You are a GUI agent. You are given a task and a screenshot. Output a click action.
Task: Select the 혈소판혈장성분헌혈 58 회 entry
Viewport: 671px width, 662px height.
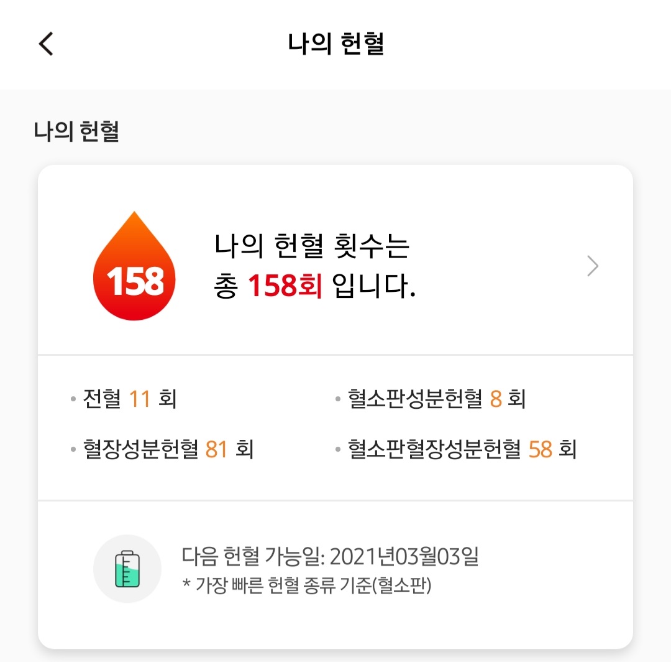point(456,449)
